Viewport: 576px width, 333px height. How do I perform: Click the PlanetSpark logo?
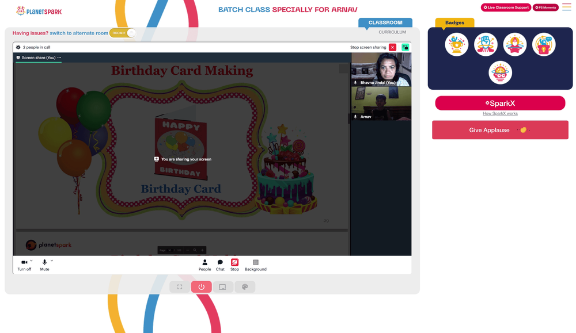point(39,11)
